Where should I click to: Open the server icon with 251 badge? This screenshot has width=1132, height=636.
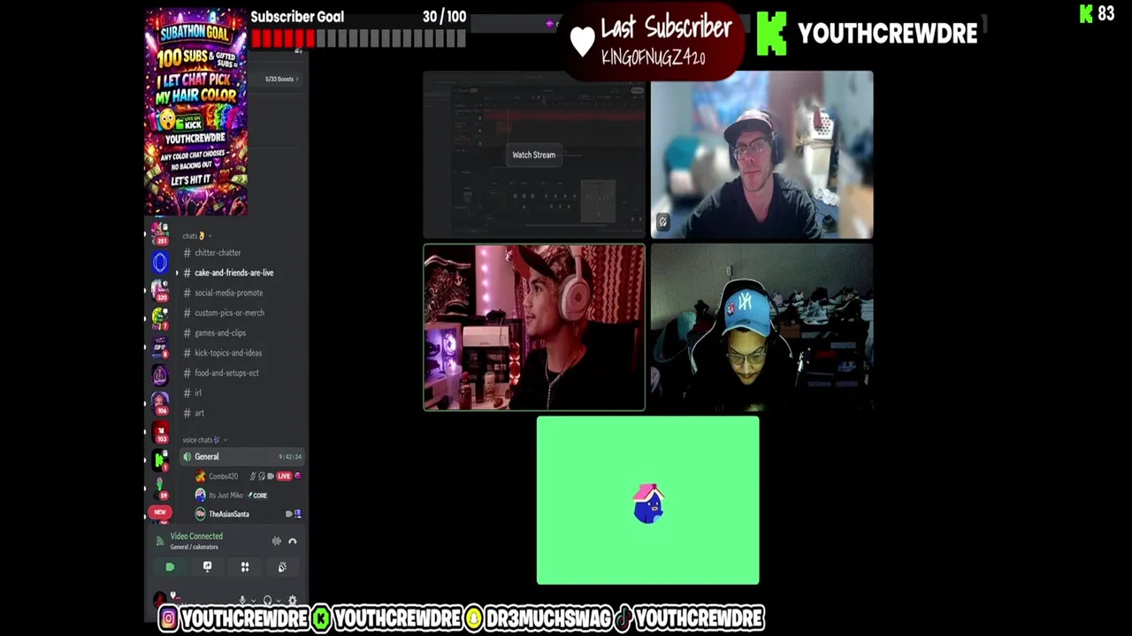coord(160,232)
